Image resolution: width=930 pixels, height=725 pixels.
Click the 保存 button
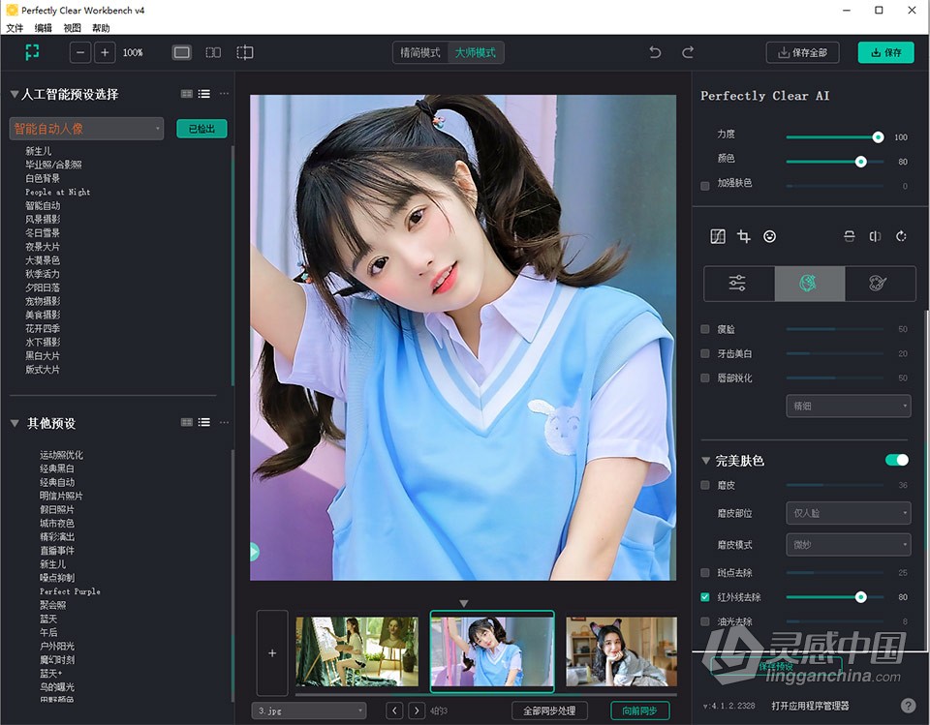[884, 52]
